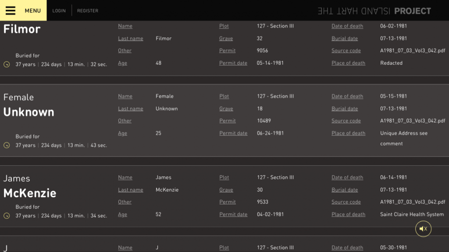Image resolution: width=449 pixels, height=252 pixels.
Task: Open source code A1981_07_03_Vol3_042.pdf for Filmor
Action: coord(412,50)
